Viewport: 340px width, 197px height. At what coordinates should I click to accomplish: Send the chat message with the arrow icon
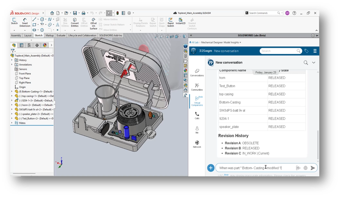coord(313,168)
